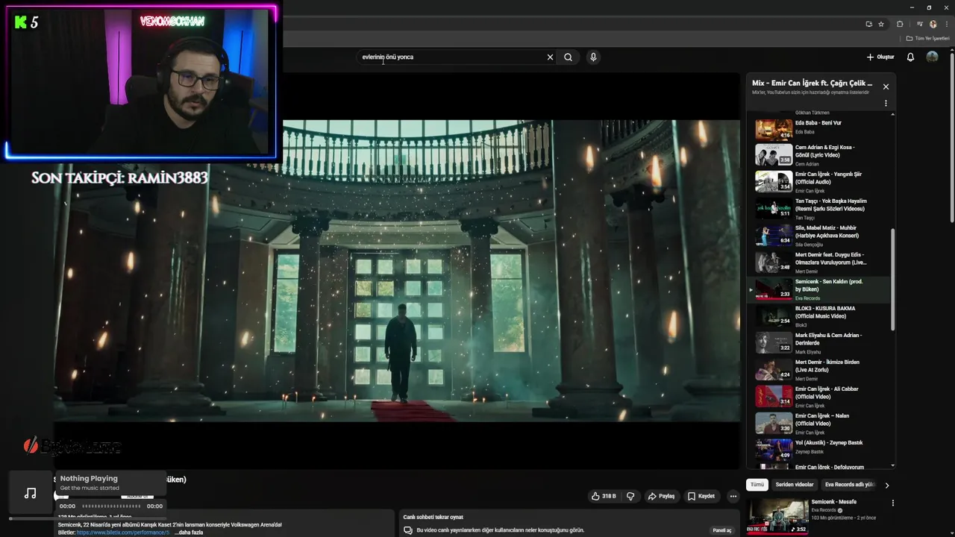Open the browser extensions puzzle icon

900,24
